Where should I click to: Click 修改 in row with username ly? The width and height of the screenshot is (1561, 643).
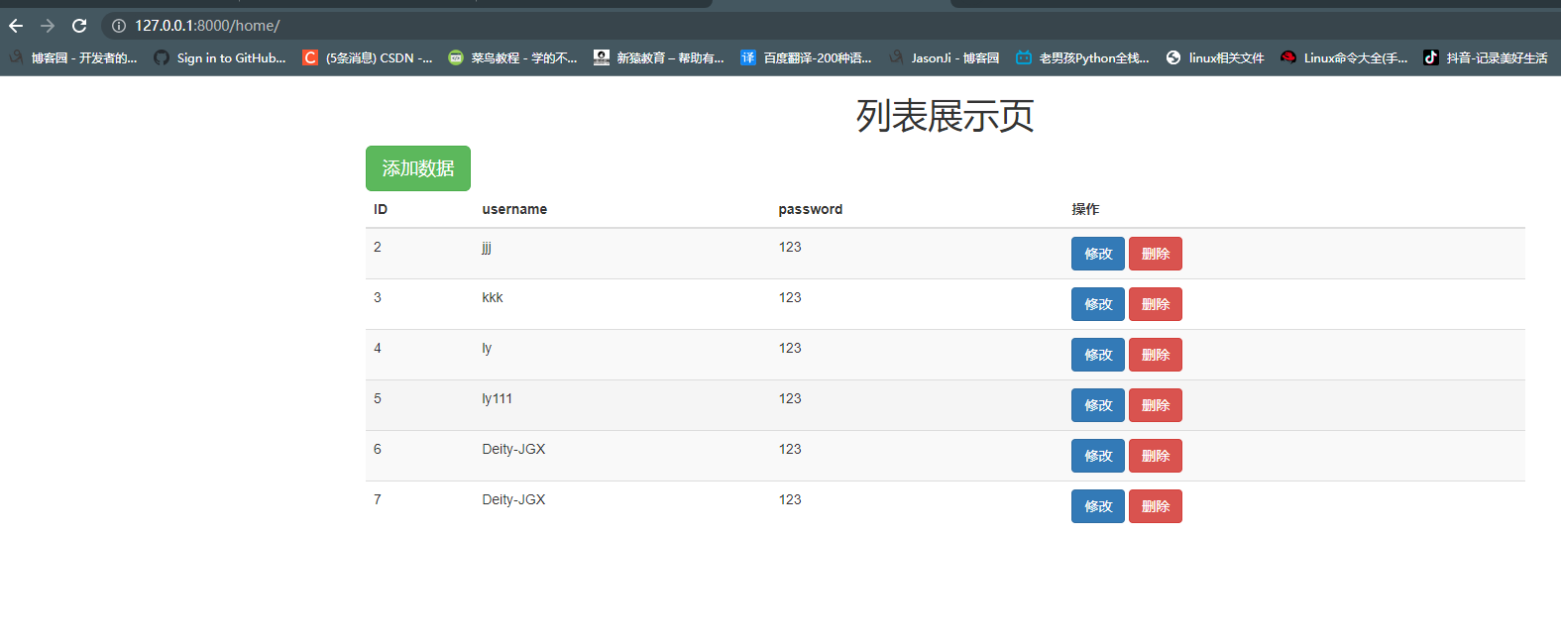1098,355
